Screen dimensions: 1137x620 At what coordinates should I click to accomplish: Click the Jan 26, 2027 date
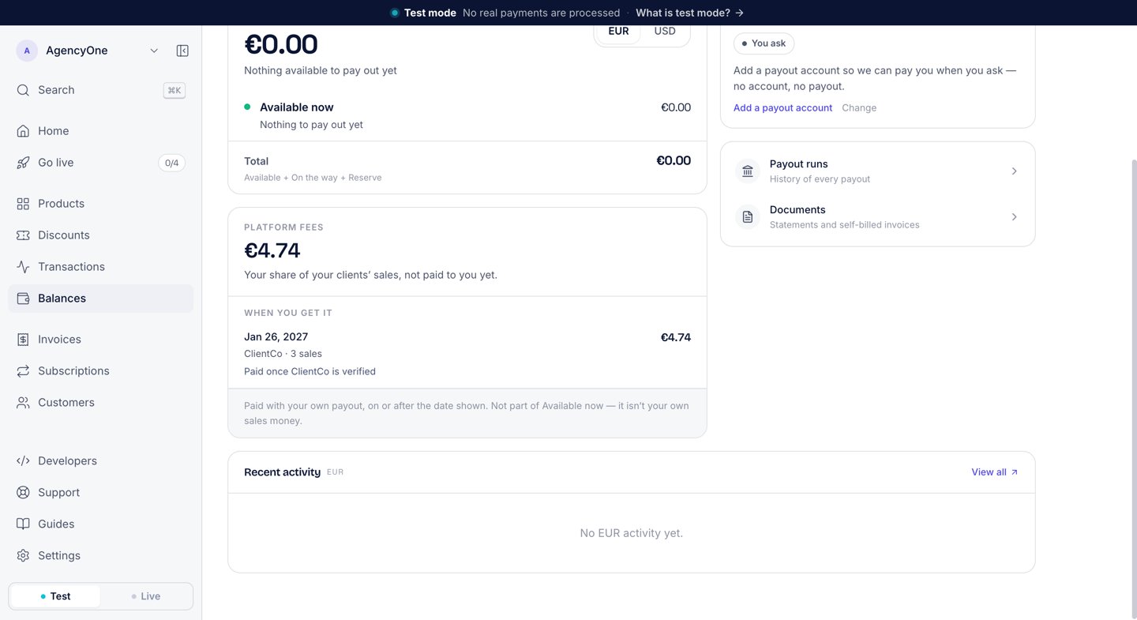click(276, 336)
